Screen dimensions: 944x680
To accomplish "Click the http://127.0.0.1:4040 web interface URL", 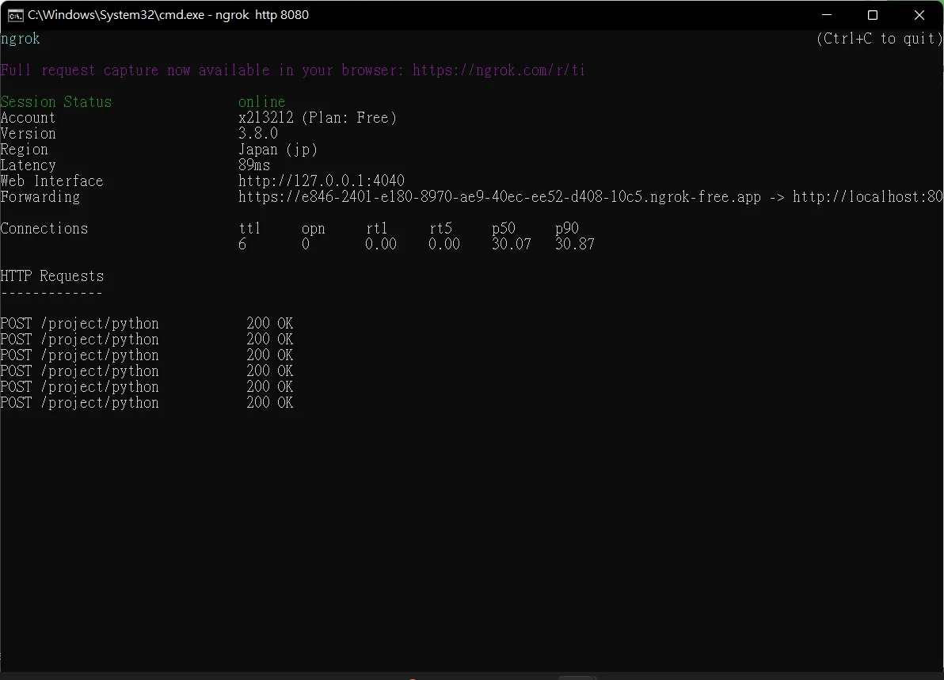I will point(322,180).
